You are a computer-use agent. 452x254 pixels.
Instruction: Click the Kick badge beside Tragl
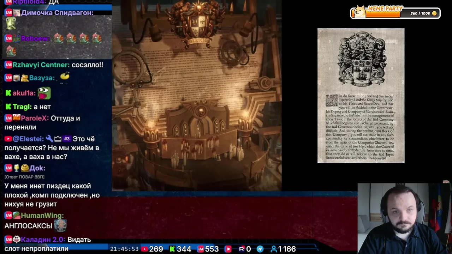click(8, 107)
